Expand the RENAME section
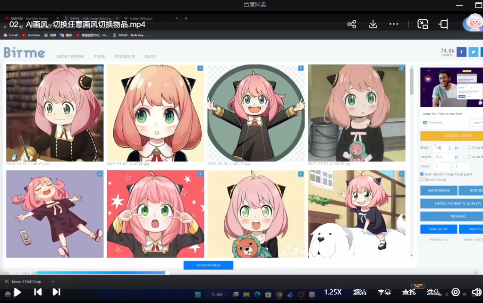 pos(452,217)
